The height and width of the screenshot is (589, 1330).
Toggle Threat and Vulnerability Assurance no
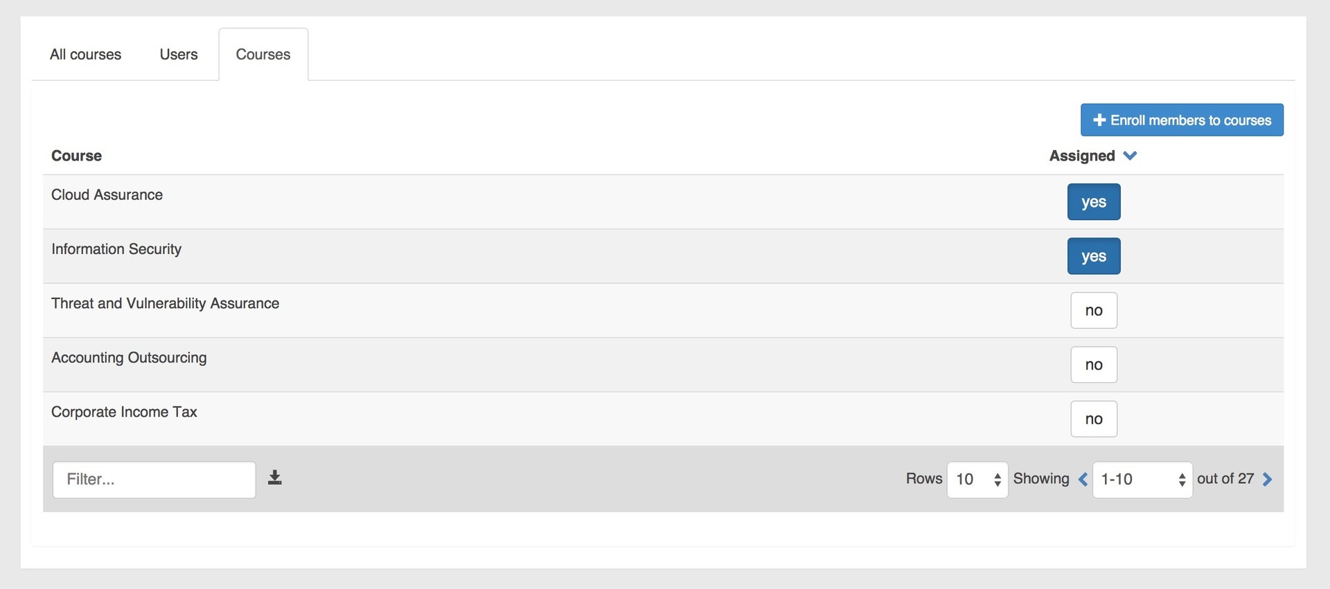click(x=1094, y=310)
